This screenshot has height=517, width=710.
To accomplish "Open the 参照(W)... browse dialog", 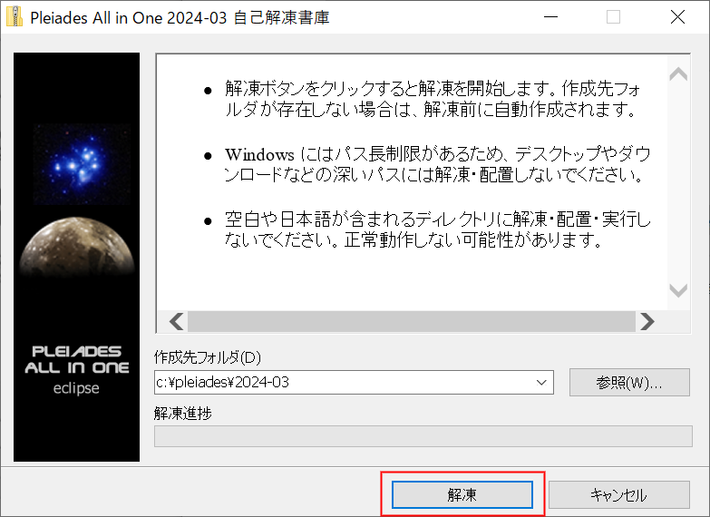I will coord(629,383).
